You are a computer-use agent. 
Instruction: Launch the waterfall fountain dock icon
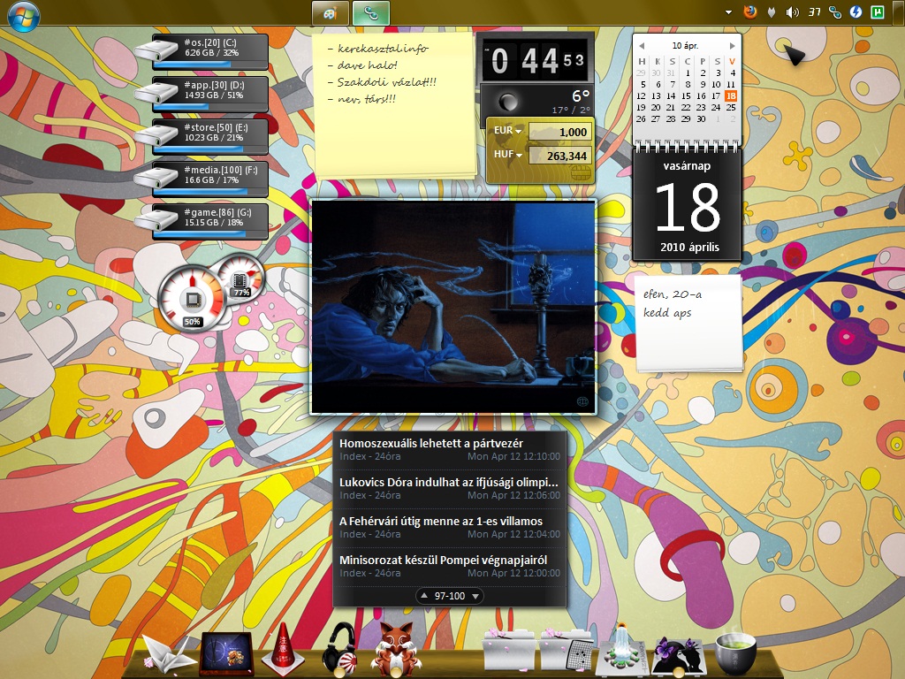pyautogui.click(x=623, y=650)
